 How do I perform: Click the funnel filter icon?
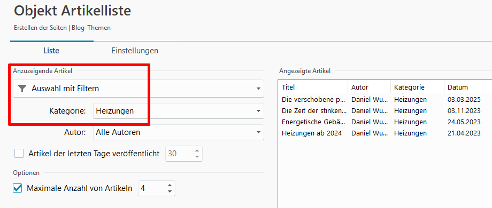click(21, 89)
